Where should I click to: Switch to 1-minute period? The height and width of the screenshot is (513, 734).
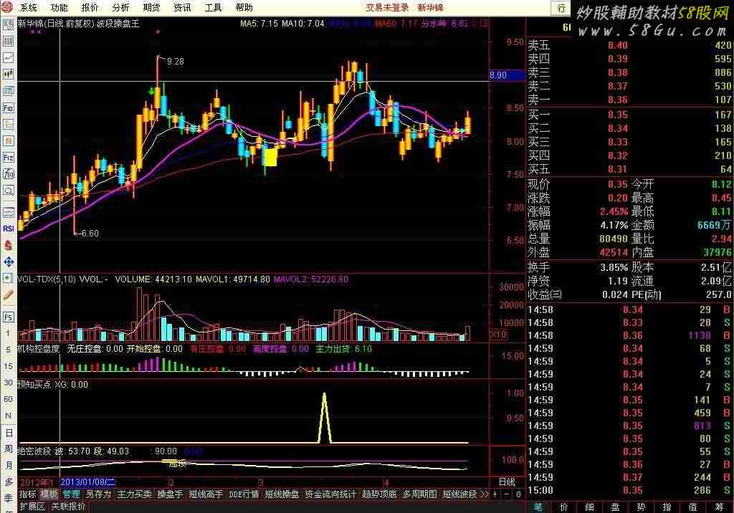[x=9, y=333]
